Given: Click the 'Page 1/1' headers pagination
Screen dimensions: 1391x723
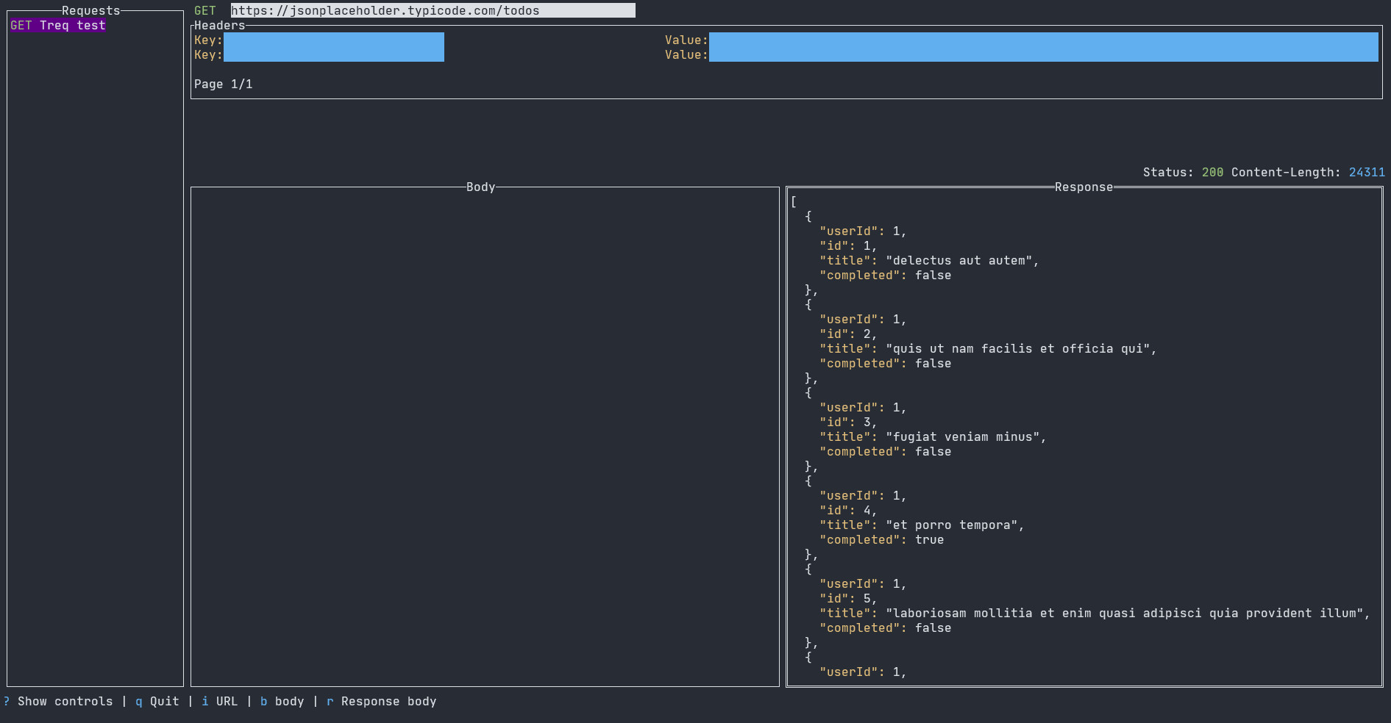Looking at the screenshot, I should (x=223, y=84).
